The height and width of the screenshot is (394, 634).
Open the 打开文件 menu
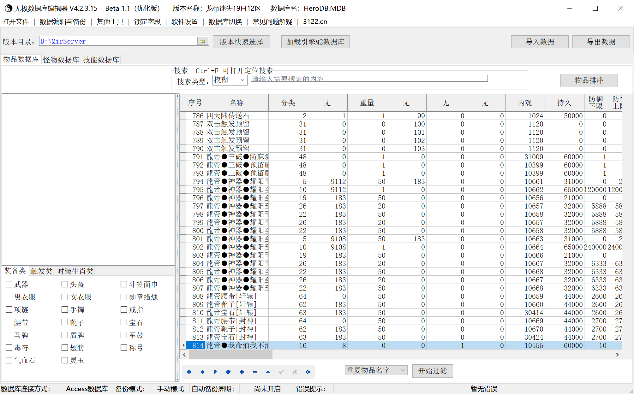pos(16,21)
